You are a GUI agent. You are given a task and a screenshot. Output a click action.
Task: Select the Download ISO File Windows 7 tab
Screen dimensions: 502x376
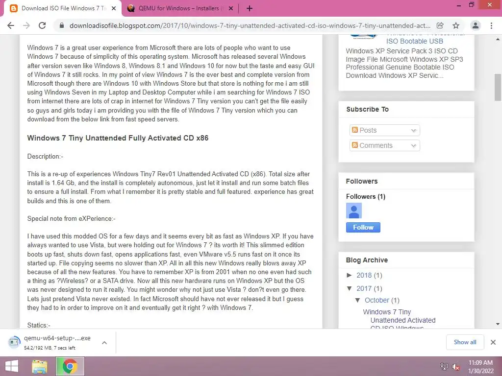pyautogui.click(x=62, y=8)
